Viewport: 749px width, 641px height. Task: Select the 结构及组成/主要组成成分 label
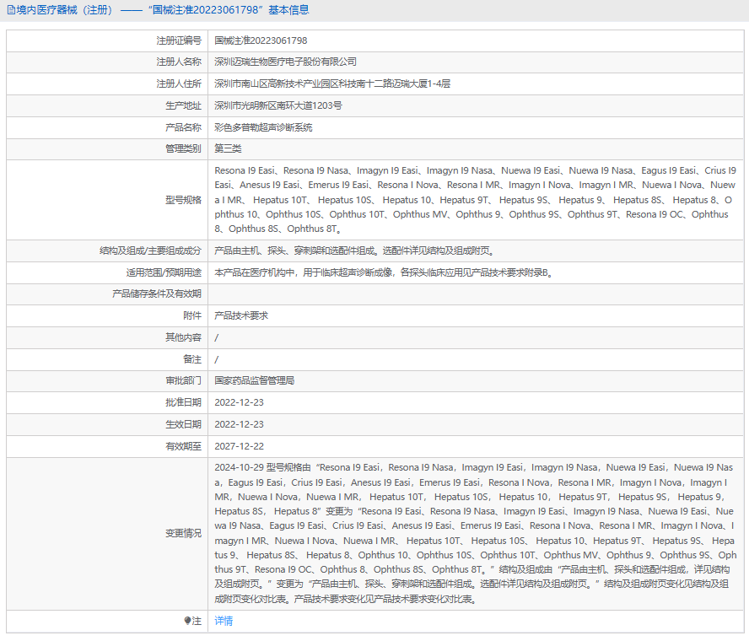150,250
